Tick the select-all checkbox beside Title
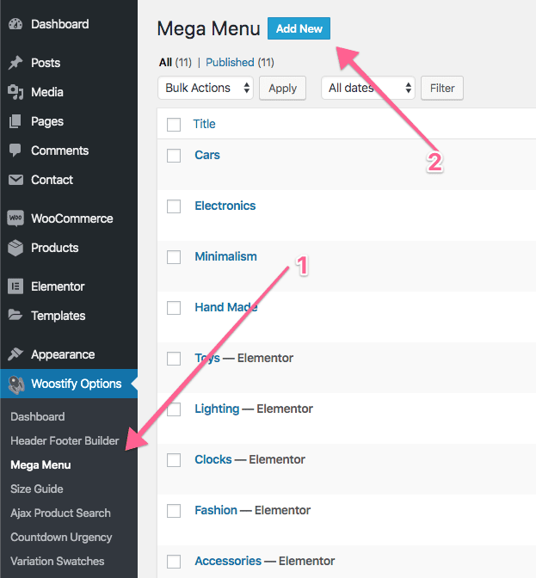Image resolution: width=536 pixels, height=578 pixels. coord(174,125)
